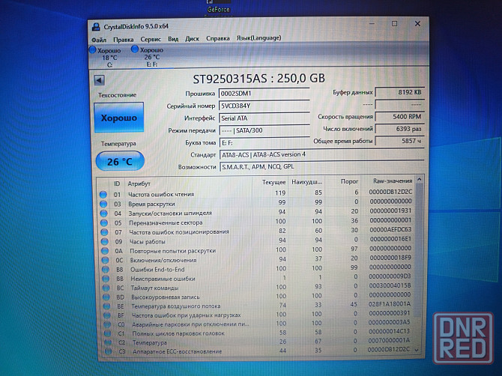Select row Таймаут команды
502x376 pixels.
pyautogui.click(x=256, y=287)
